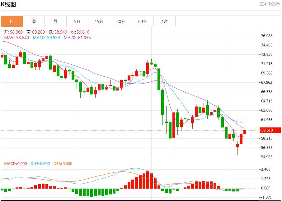Click the MACD value label

pyautogui.click(x=16, y=164)
